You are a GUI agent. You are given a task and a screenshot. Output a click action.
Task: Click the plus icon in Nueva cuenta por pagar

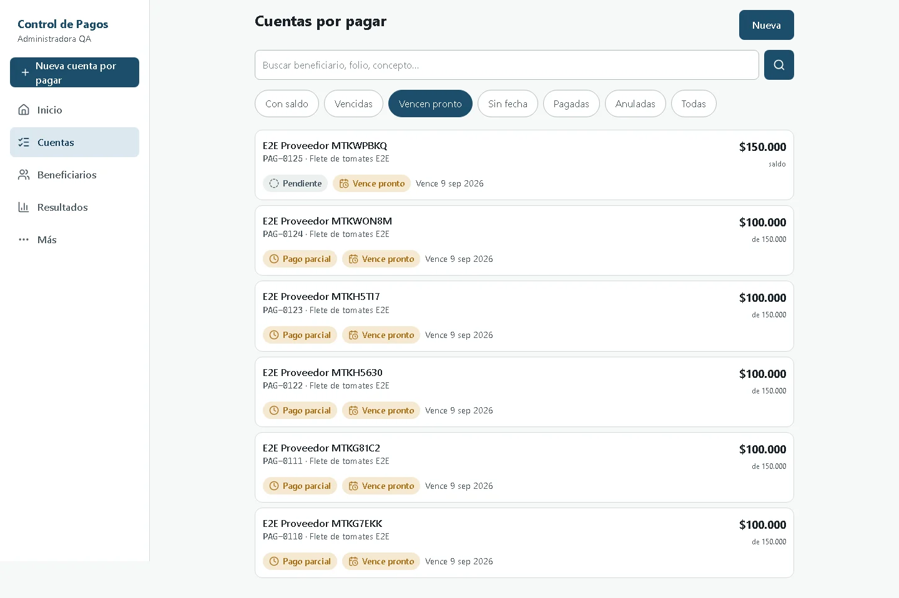coord(25,72)
